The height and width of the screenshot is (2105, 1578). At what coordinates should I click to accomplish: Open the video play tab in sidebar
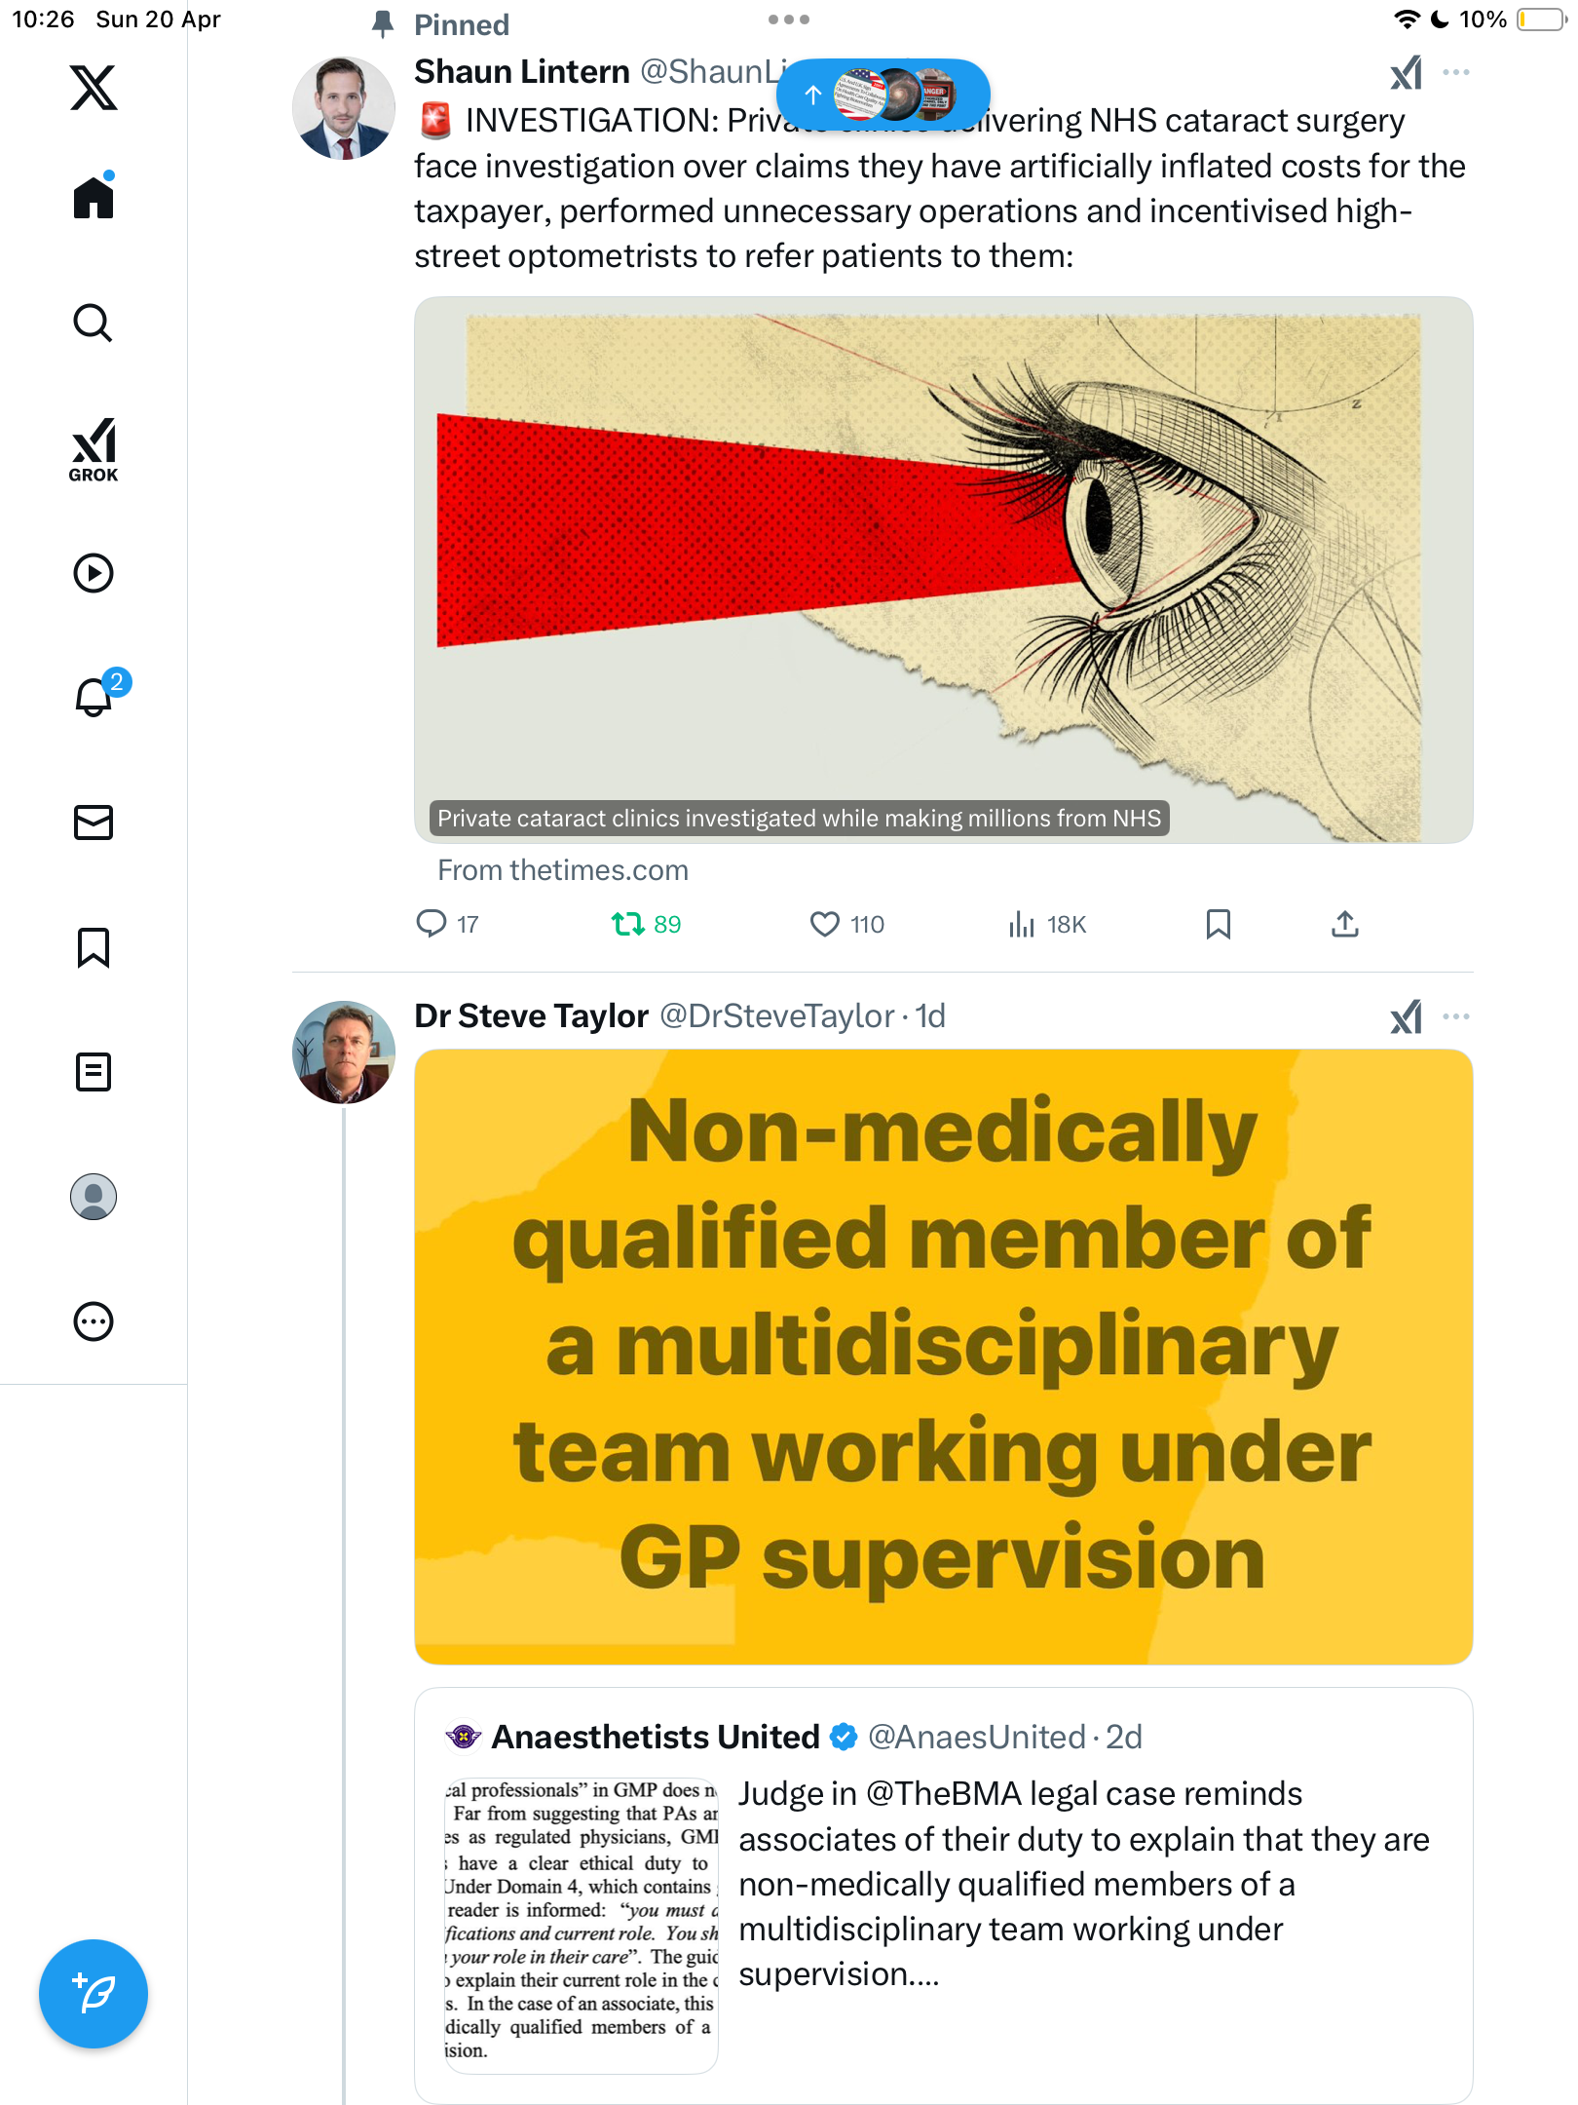tap(94, 573)
